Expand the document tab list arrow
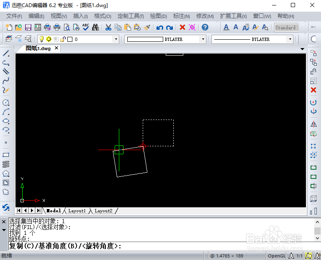The width and height of the screenshot is (321, 260). 302,49
